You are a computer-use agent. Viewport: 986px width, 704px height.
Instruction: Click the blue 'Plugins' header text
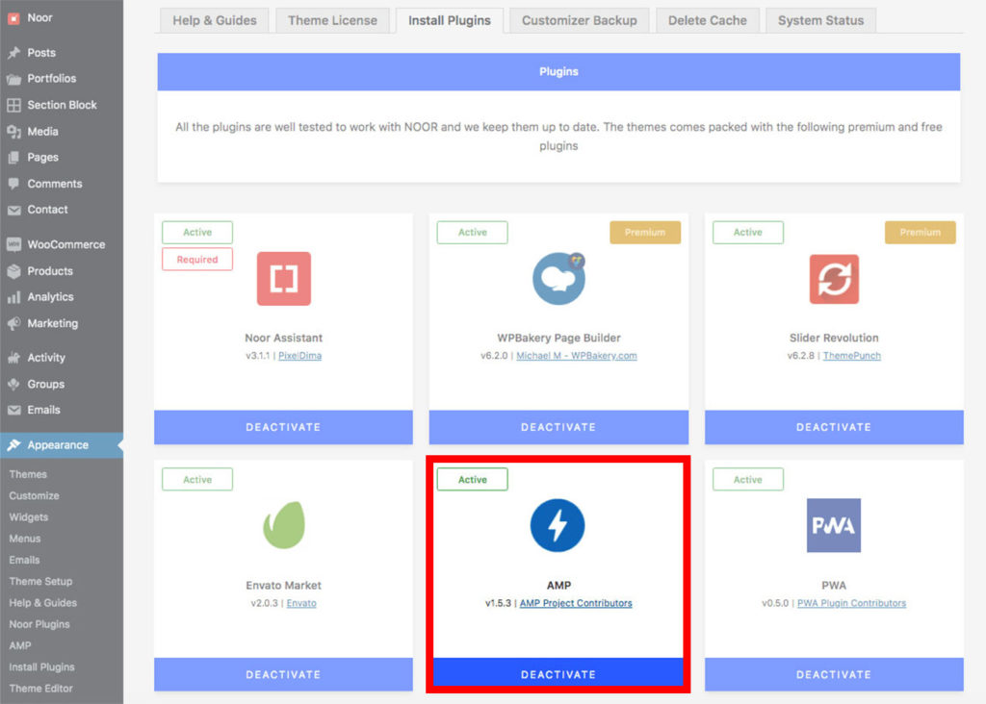559,71
